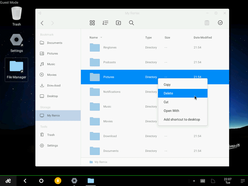The image size is (248, 186).
Task: Click the 22:07 Tue clock
Action: click(x=227, y=181)
